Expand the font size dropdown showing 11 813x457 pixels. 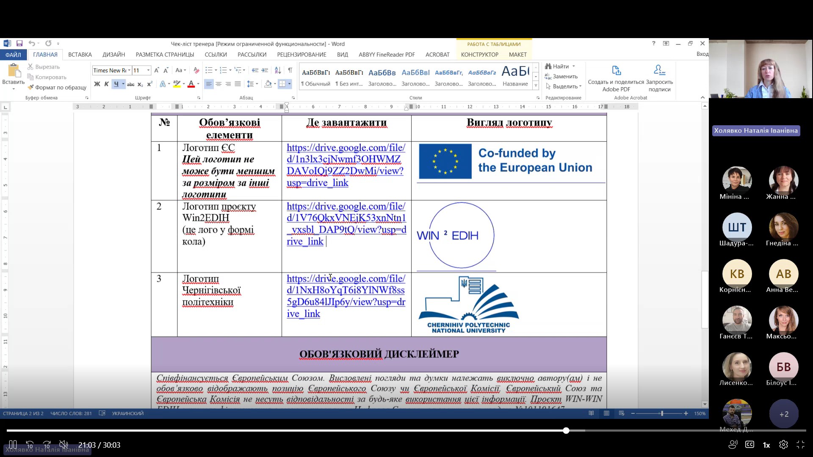click(x=148, y=70)
